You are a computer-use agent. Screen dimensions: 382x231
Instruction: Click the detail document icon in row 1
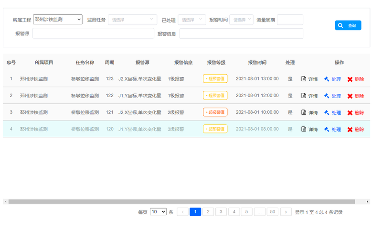(x=304, y=79)
